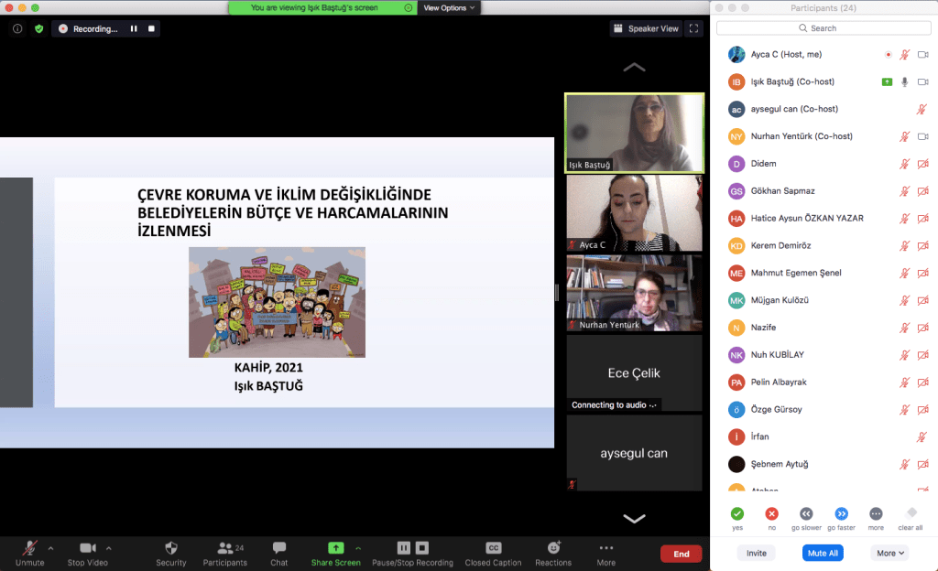Screen dimensions: 938x571
Task: Click the green Share Screen icon
Action: [x=335, y=547]
